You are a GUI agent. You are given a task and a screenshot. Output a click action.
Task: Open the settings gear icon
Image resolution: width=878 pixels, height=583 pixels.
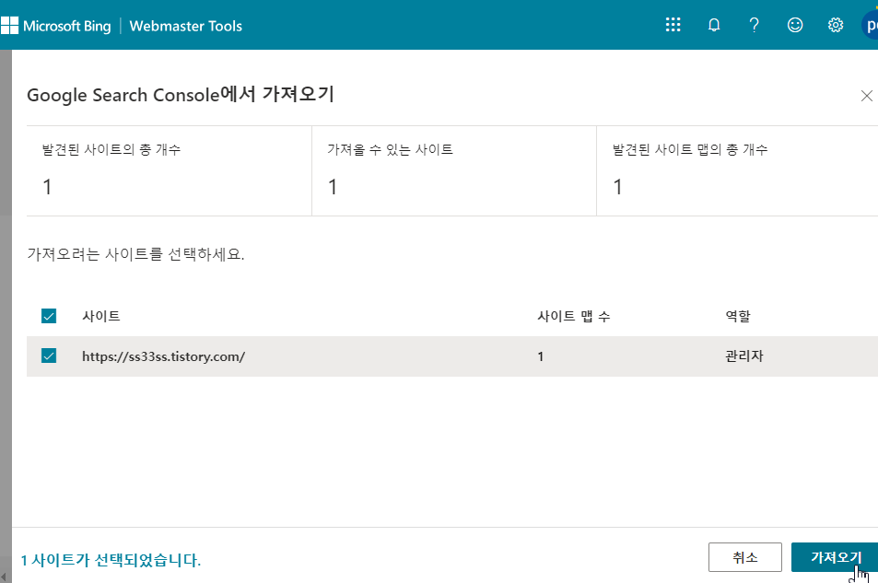coord(835,25)
